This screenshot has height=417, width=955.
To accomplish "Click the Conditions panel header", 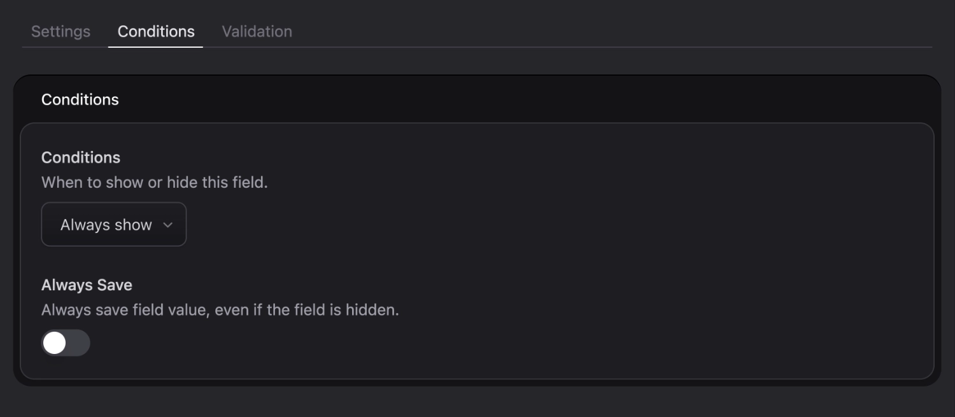I will (x=80, y=99).
